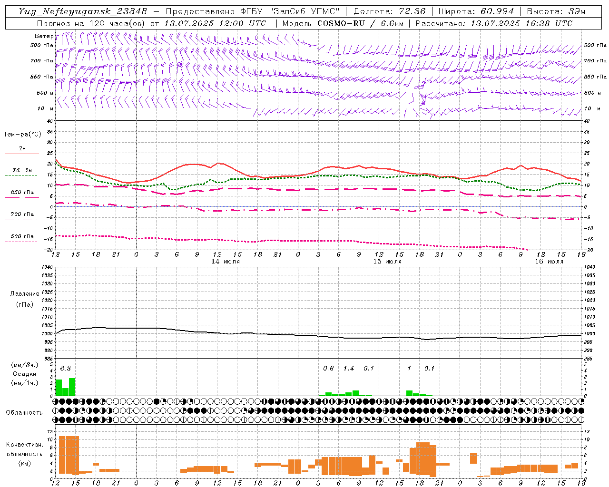Click the 1.4 precipitation total value

tap(349, 369)
